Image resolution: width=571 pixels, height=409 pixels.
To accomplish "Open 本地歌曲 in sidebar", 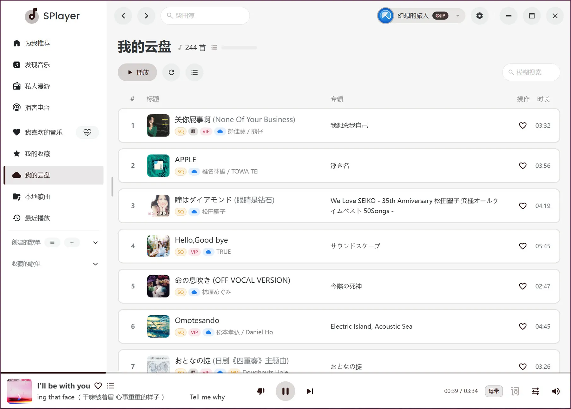I will click(x=37, y=197).
